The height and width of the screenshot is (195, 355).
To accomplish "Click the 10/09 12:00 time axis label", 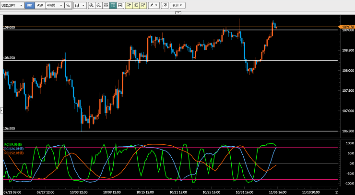I will 113,192.
